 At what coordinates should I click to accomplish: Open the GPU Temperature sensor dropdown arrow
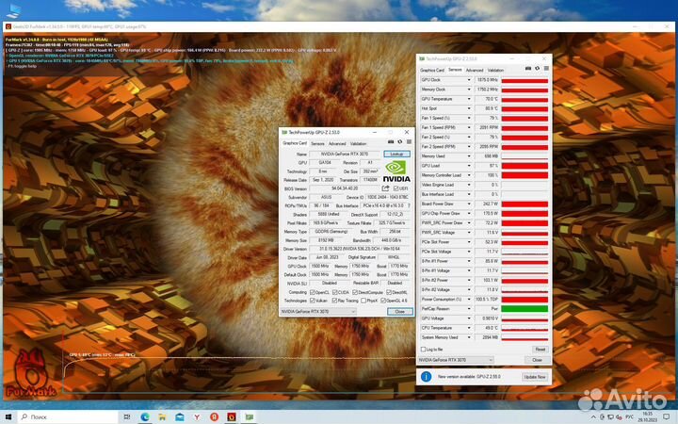pos(469,99)
